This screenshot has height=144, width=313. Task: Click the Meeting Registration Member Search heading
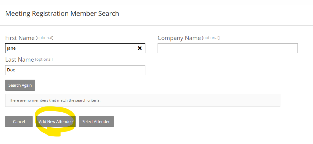click(62, 13)
